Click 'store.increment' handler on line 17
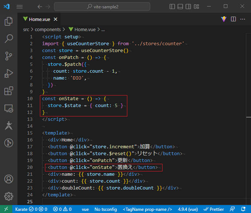251x213 pixels. [x=113, y=146]
